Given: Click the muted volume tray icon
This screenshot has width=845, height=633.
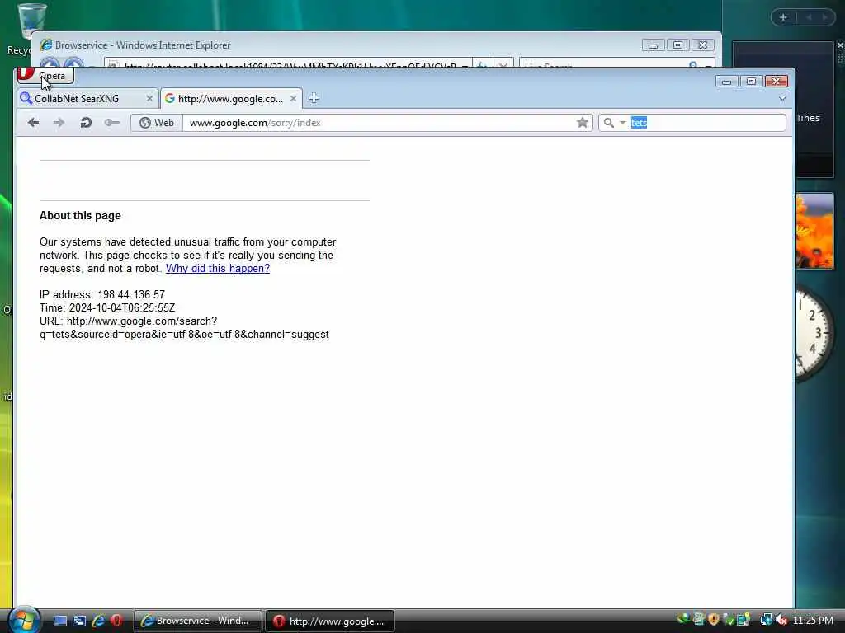Looking at the screenshot, I should 781,620.
